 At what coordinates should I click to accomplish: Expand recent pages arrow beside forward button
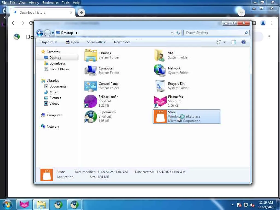point(53,33)
